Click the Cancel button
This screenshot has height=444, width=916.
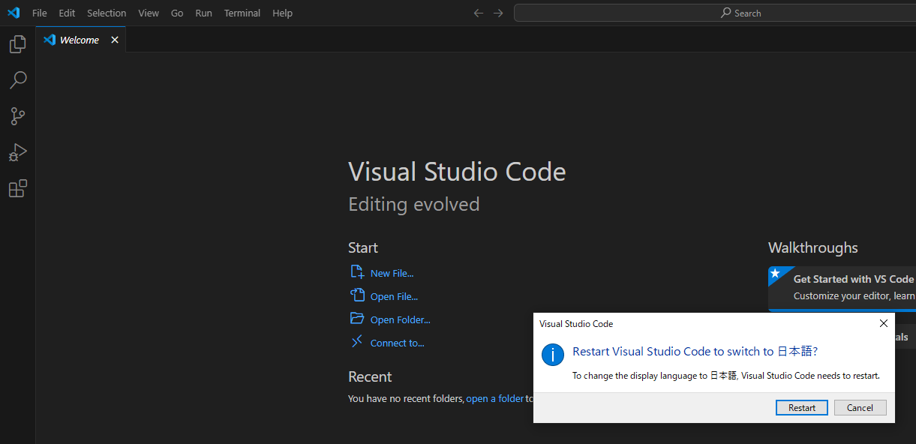tap(860, 407)
